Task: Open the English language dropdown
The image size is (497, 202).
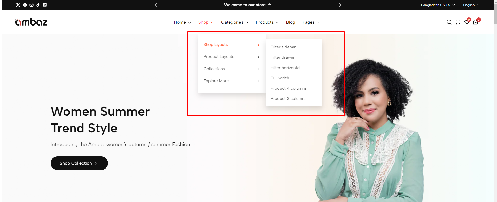Action: pos(471,5)
